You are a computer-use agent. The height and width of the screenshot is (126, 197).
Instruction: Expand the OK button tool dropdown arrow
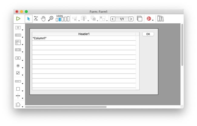[22, 60]
